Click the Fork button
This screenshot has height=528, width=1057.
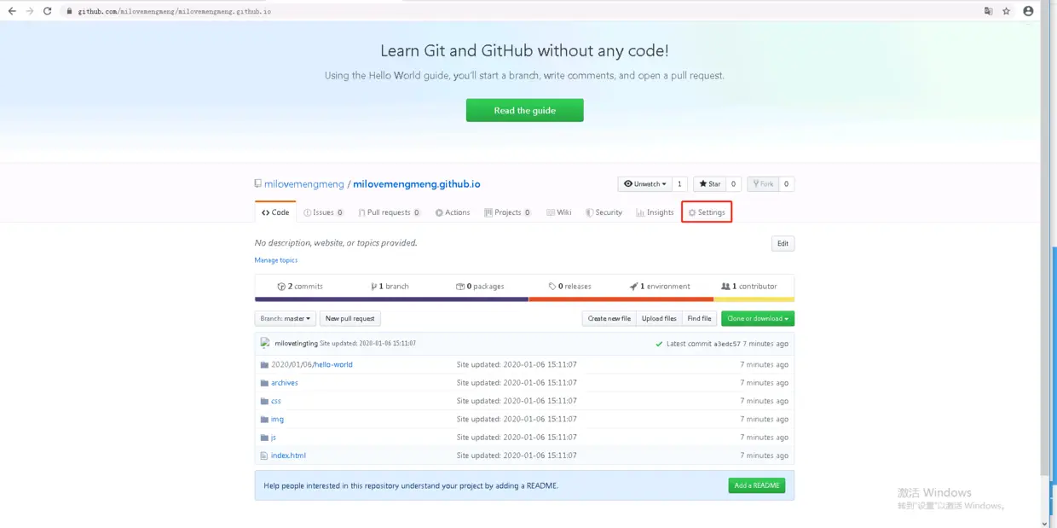tap(763, 183)
